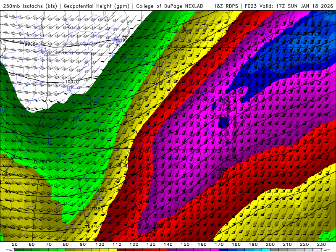The image size is (336, 252).
Task: Click the 110 knot colorbar label
Action: click(x=117, y=244)
